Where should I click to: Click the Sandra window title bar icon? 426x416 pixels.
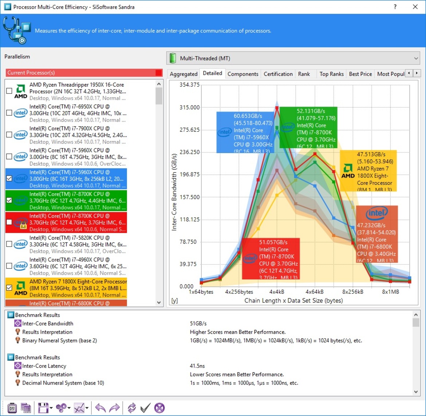point(8,7)
